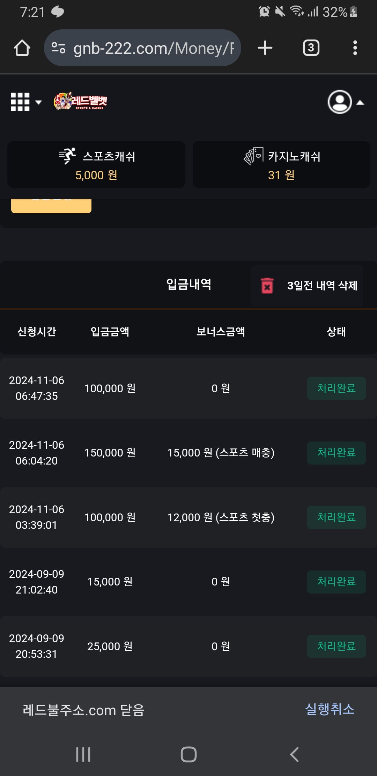This screenshot has width=377, height=776.
Task: Open the tab switcher showing 3 tabs
Action: (x=311, y=48)
